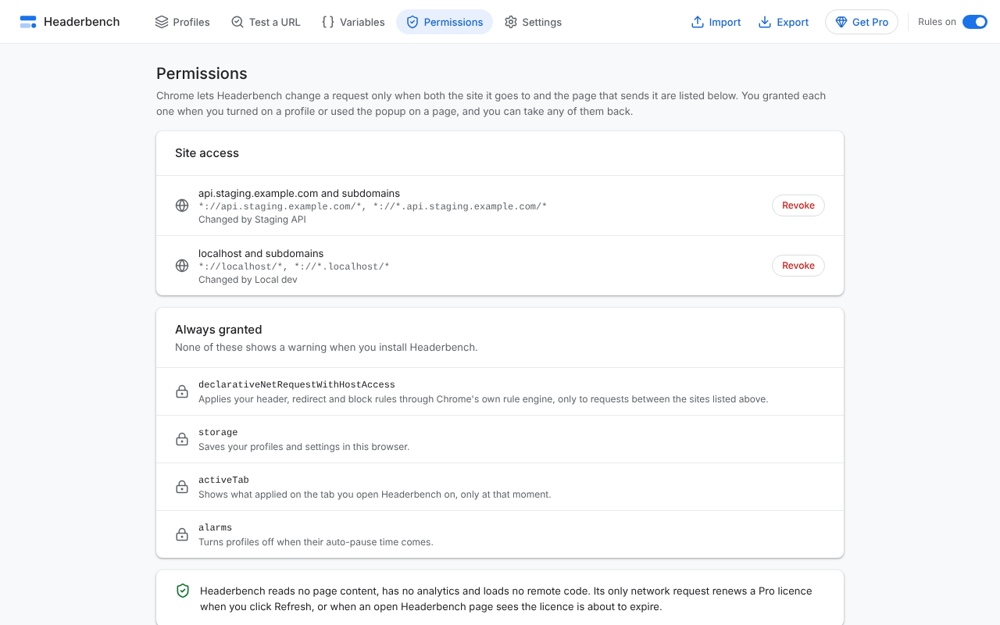The width and height of the screenshot is (1000, 625).
Task: Click the Get Pro diamond icon
Action: tap(841, 22)
